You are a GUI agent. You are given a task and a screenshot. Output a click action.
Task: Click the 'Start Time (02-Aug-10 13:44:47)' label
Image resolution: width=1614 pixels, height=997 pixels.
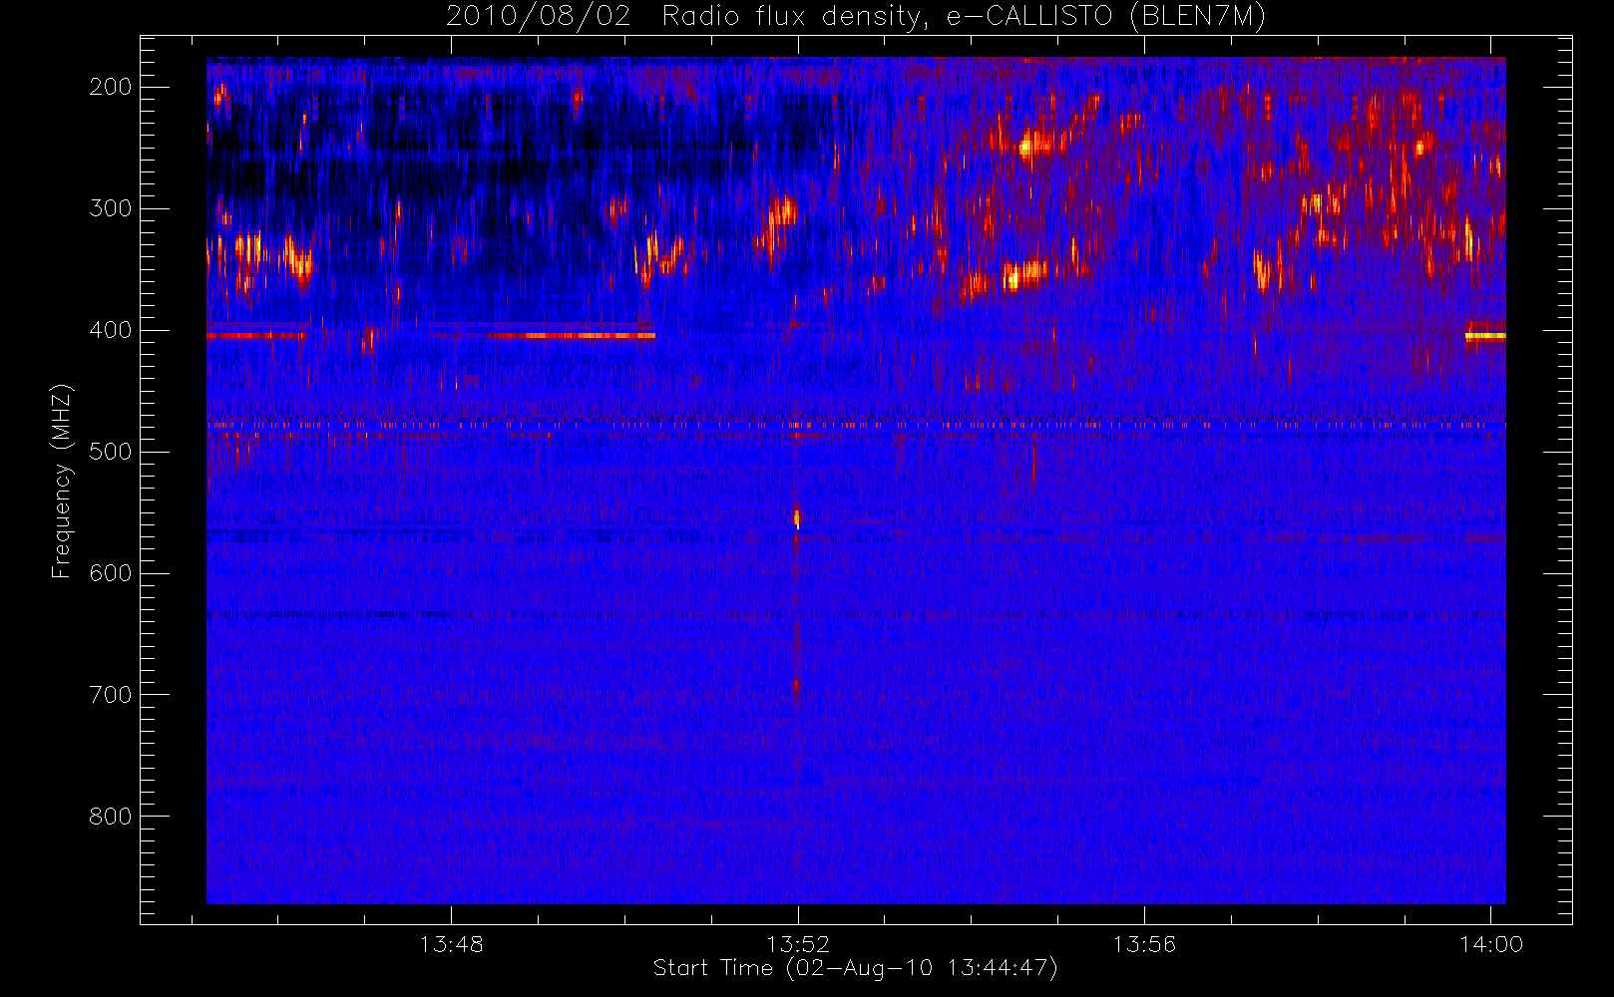tap(855, 968)
